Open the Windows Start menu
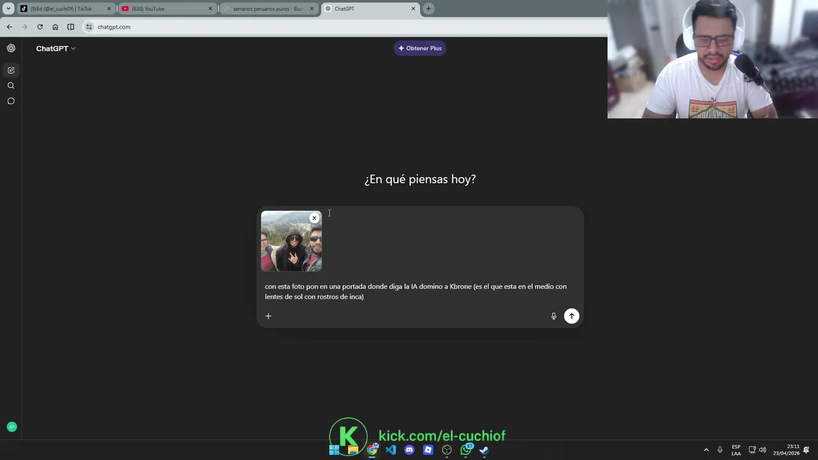Screen dimensions: 818x460 (x=334, y=450)
